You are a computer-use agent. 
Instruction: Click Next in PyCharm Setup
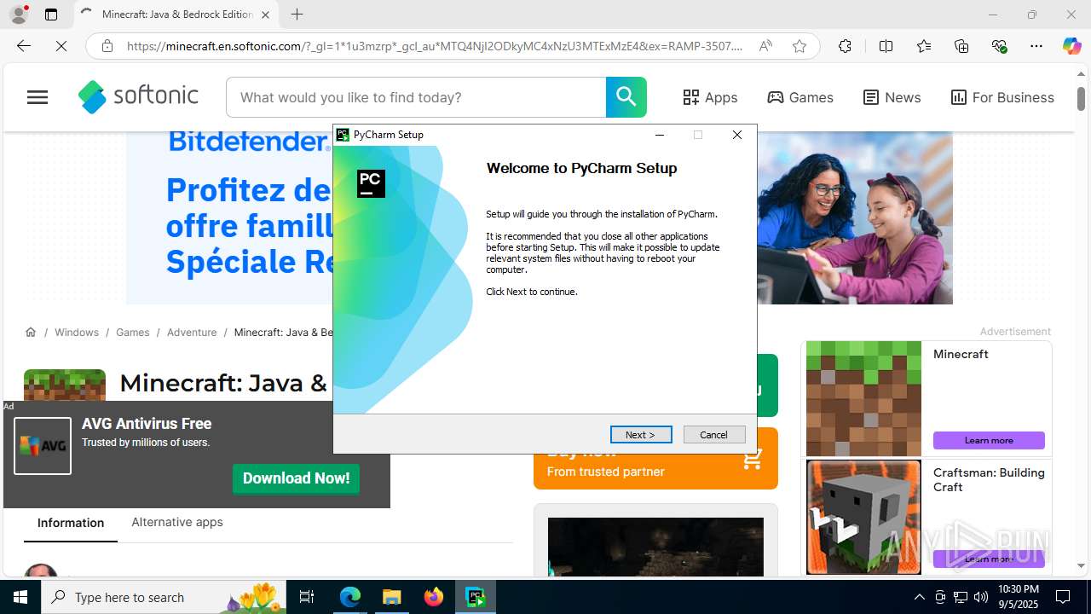[641, 435]
